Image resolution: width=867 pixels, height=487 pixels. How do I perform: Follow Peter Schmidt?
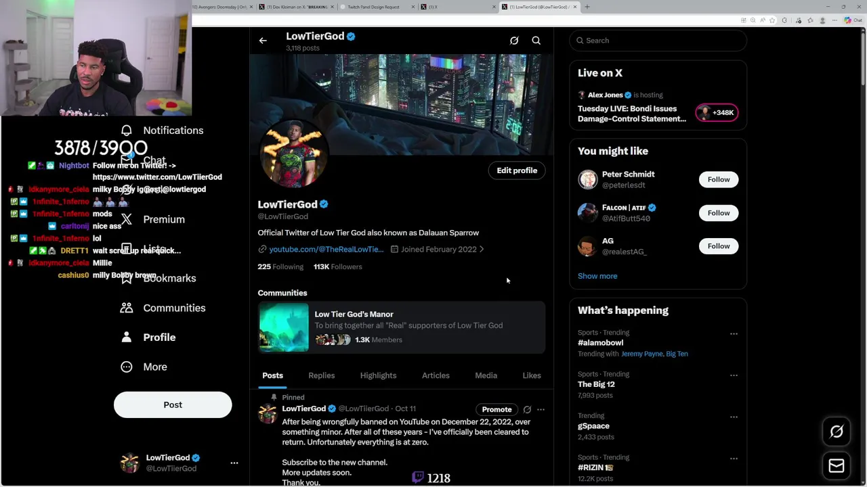719,179
